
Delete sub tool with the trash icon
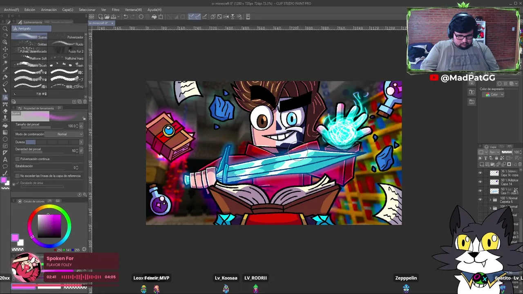click(x=85, y=102)
